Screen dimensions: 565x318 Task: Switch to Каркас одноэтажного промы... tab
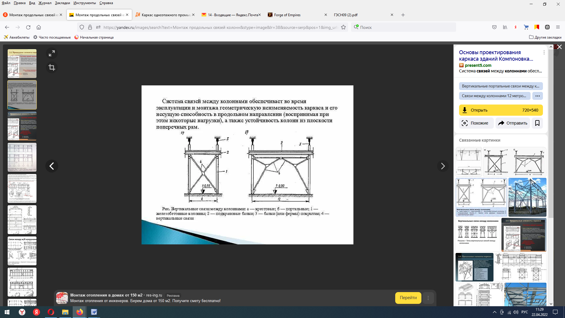pyautogui.click(x=165, y=15)
